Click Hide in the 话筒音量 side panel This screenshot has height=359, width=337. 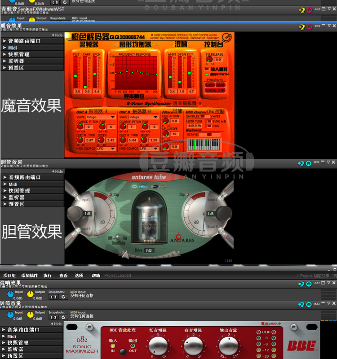[57, 324]
